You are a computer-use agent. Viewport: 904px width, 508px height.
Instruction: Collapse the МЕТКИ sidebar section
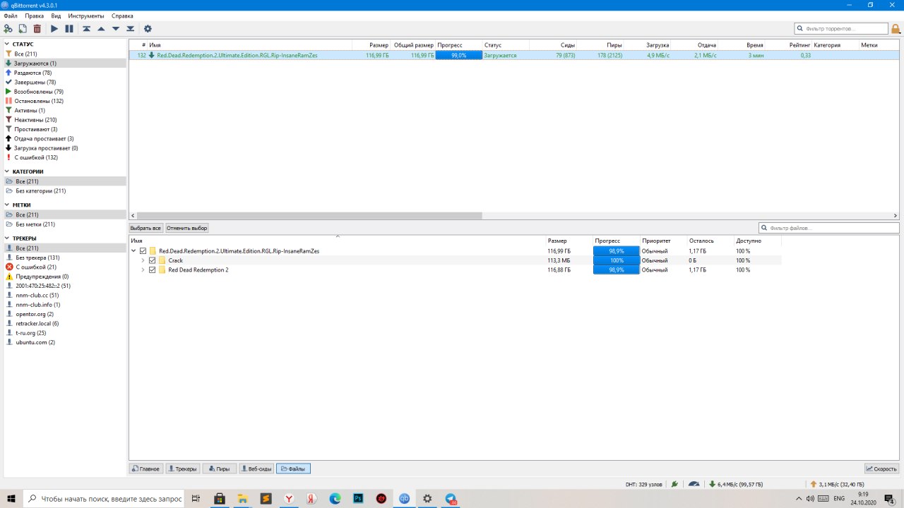pos(7,205)
